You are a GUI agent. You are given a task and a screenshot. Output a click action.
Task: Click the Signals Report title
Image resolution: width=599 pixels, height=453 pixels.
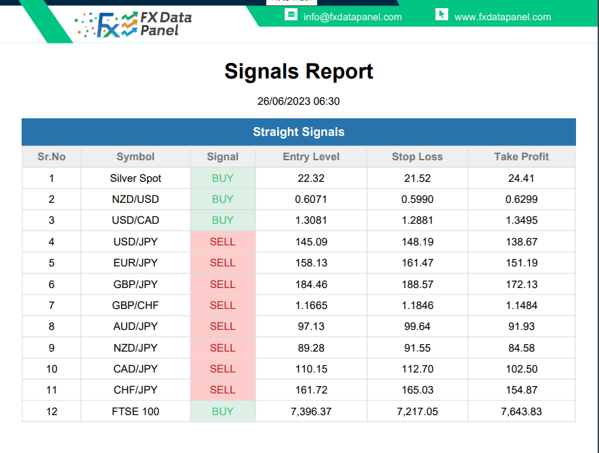pos(299,72)
